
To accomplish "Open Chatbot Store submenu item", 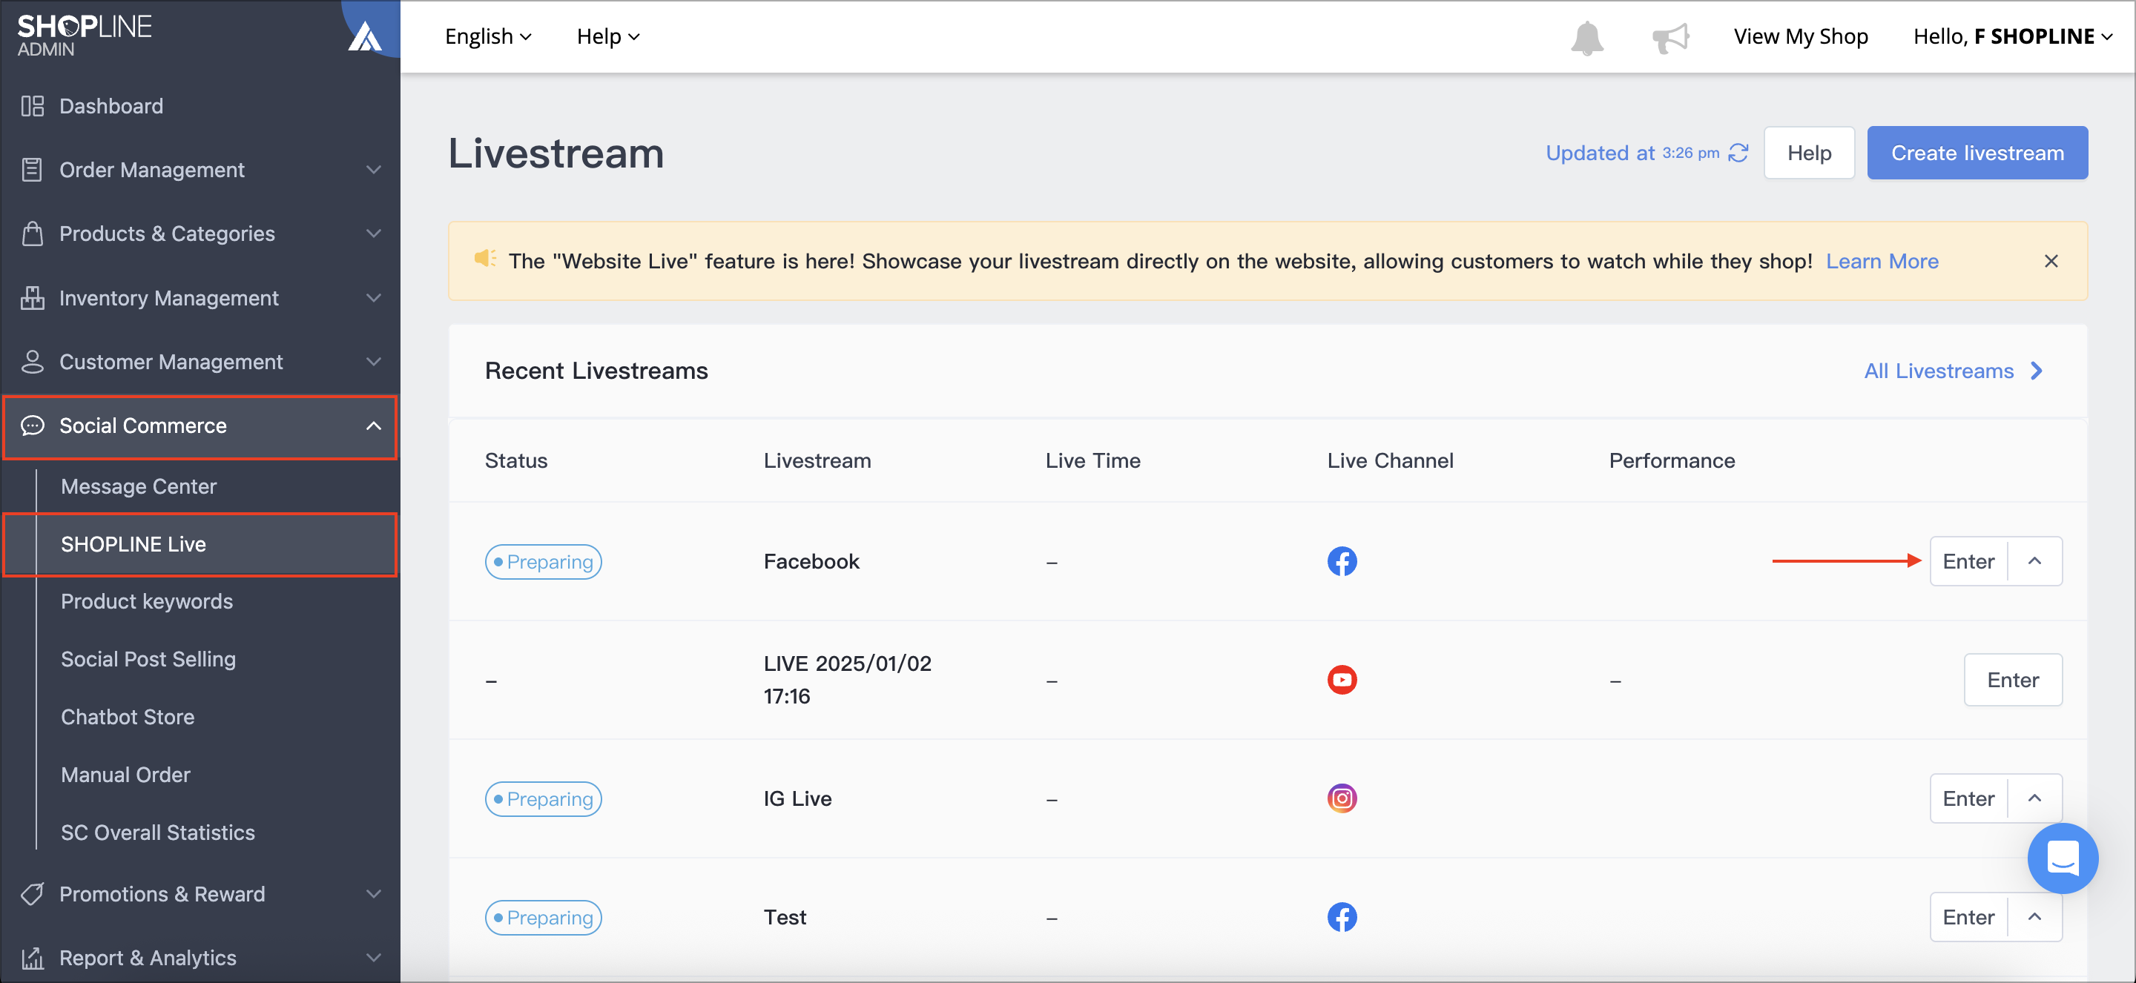I will click(128, 717).
